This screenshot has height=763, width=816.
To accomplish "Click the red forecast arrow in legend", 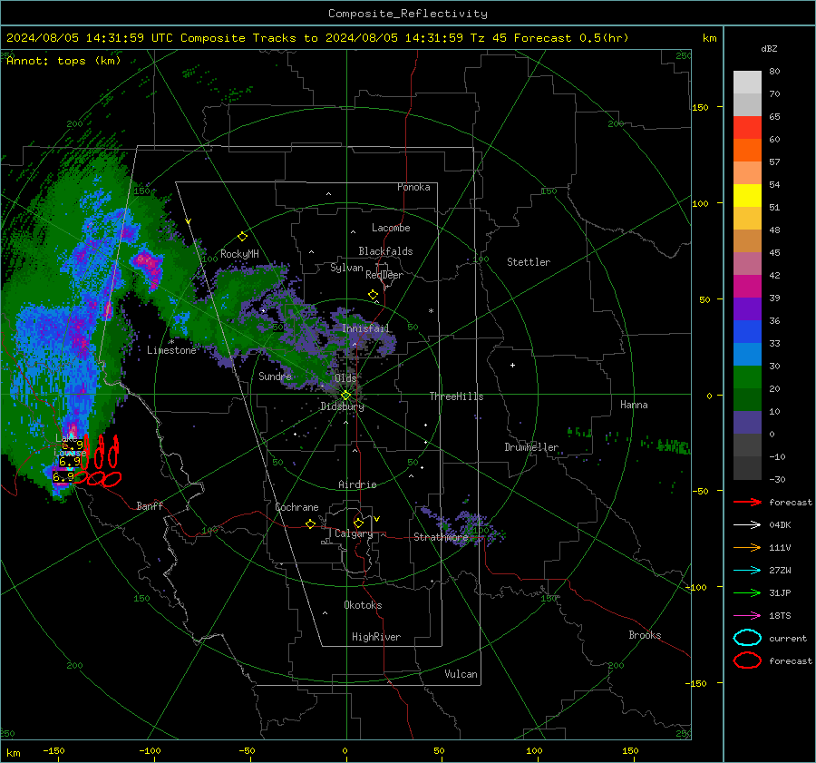I will point(747,502).
